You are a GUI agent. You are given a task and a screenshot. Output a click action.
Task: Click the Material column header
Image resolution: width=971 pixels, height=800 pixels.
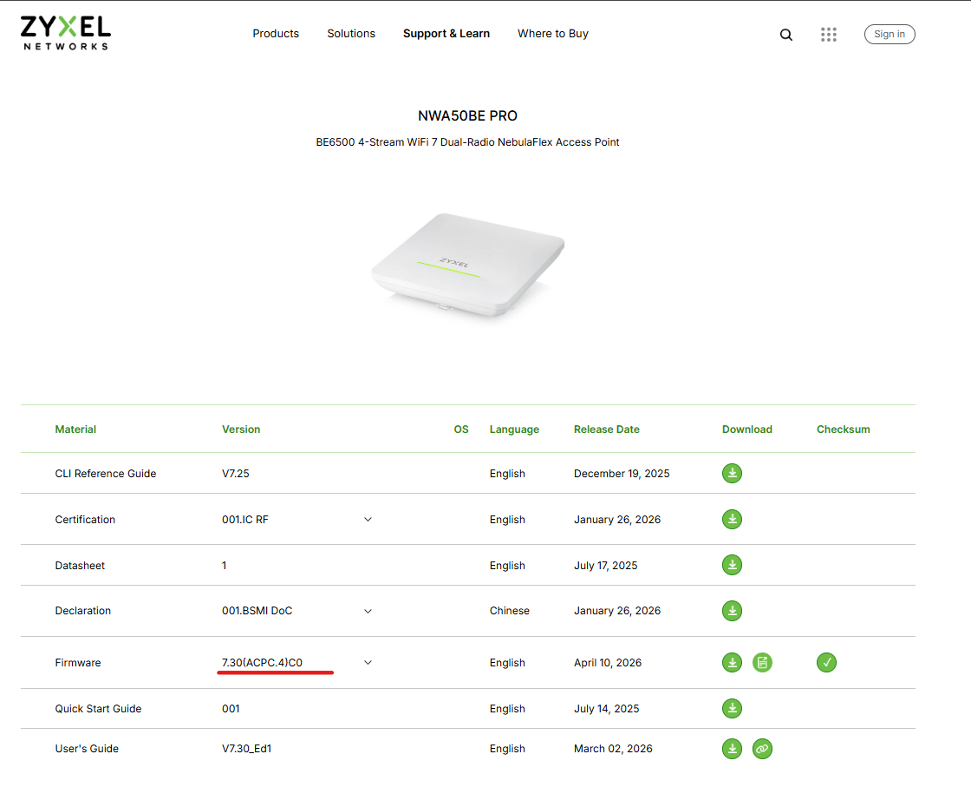[x=75, y=430]
